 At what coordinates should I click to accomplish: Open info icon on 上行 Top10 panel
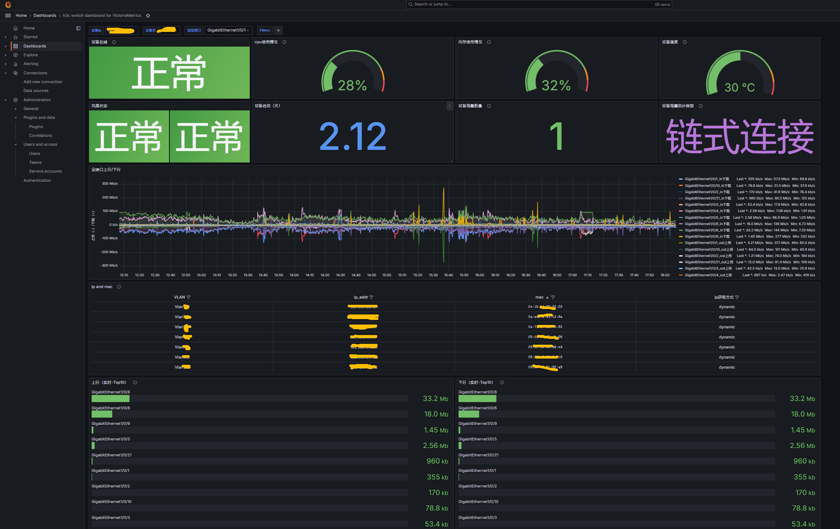click(135, 382)
